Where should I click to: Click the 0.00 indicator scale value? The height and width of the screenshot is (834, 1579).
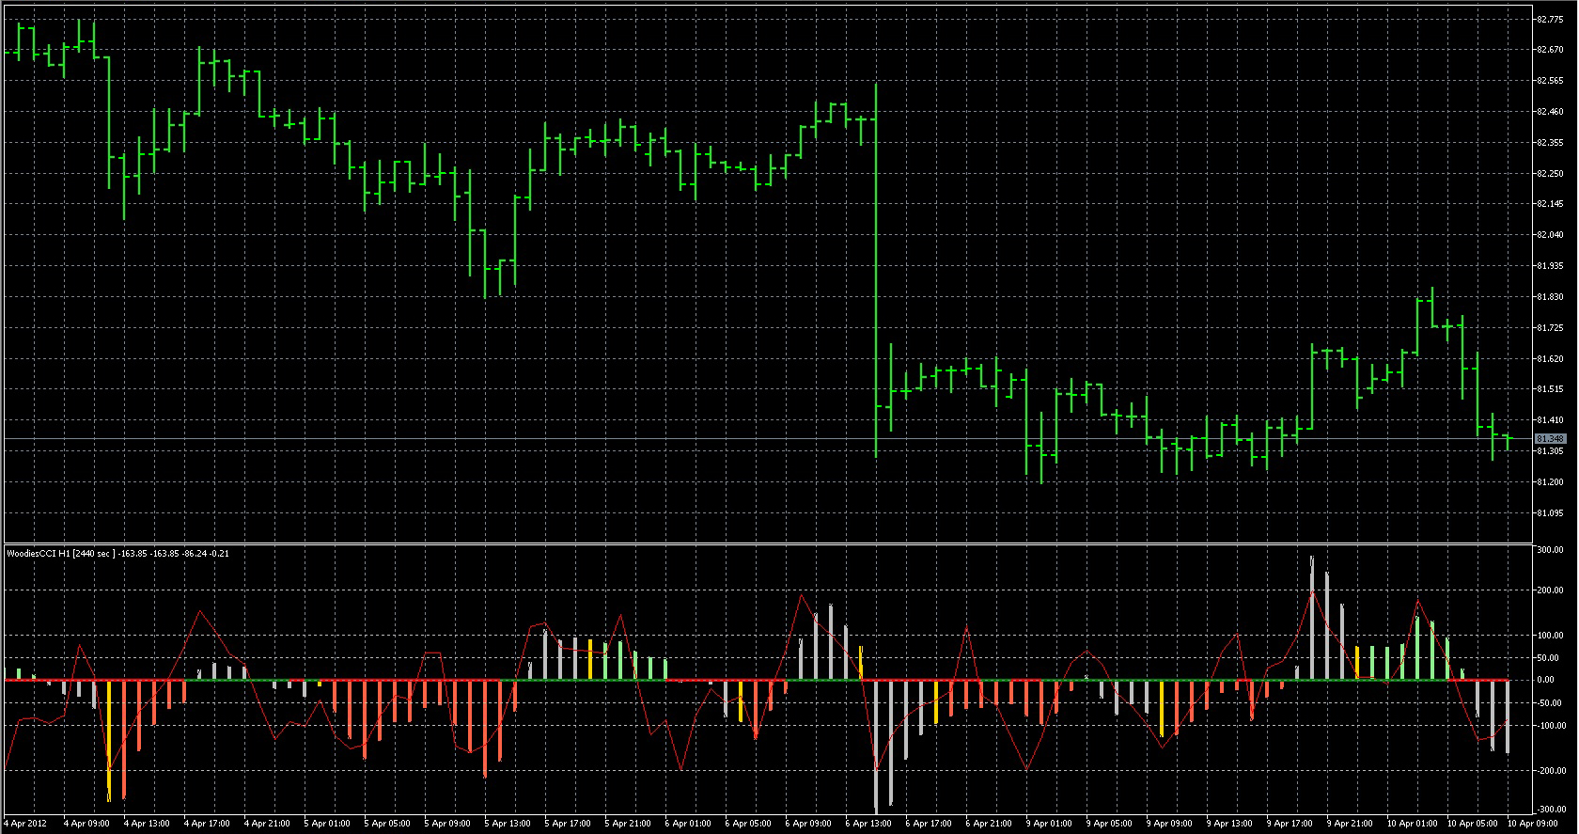[1546, 680]
